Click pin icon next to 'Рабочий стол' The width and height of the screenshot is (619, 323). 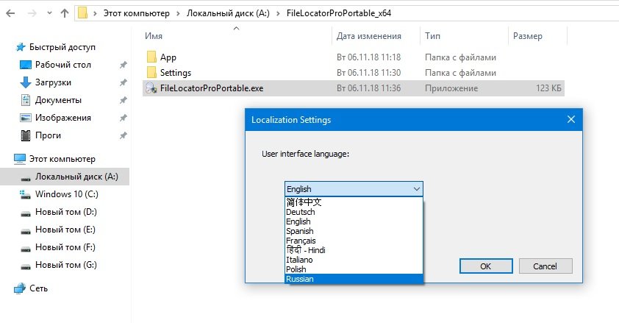click(124, 65)
